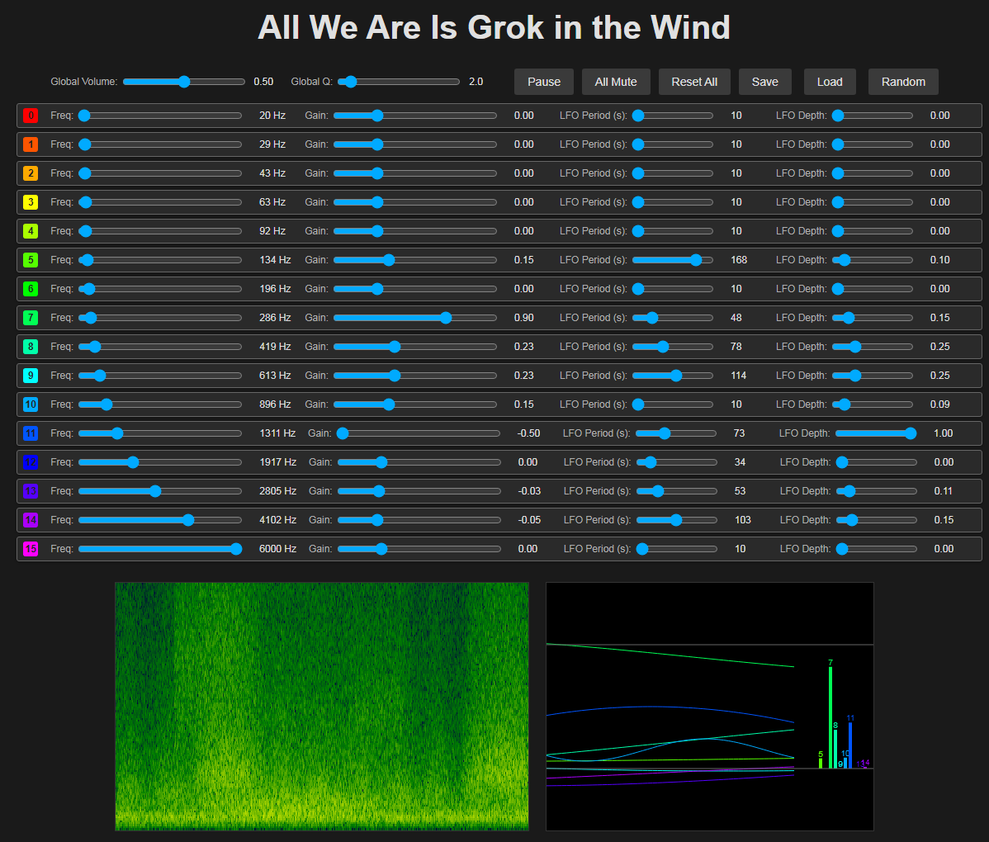This screenshot has height=842, width=989.
Task: Pause the audio playback
Action: 544,82
